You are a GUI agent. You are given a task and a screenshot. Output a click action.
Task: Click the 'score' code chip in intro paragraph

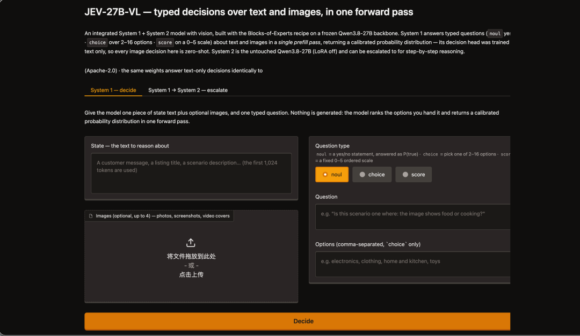coord(165,42)
